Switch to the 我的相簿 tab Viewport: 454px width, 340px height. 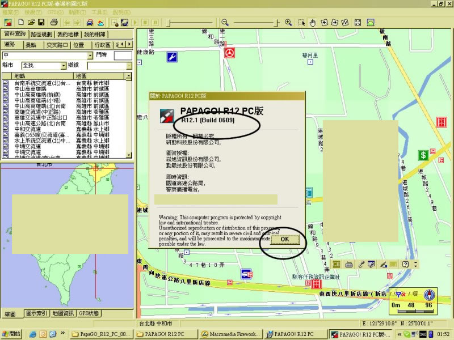point(95,35)
